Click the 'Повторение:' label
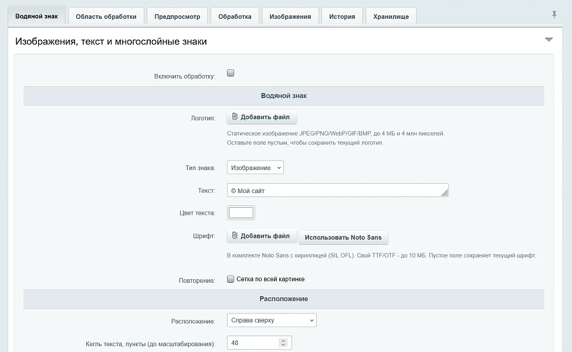Image resolution: width=572 pixels, height=352 pixels. point(197,280)
